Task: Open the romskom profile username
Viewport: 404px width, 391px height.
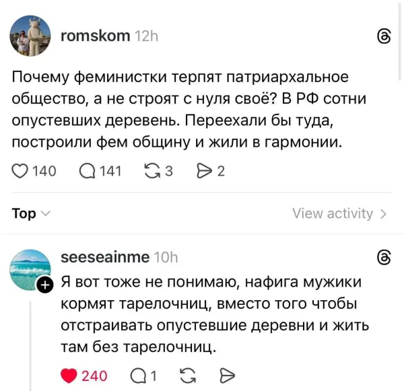Action: click(x=94, y=36)
